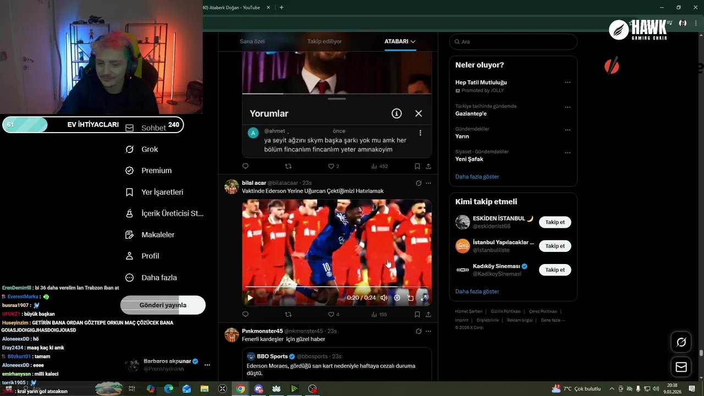Open video settings gear in player
This screenshot has height=396, width=704.
[397, 298]
